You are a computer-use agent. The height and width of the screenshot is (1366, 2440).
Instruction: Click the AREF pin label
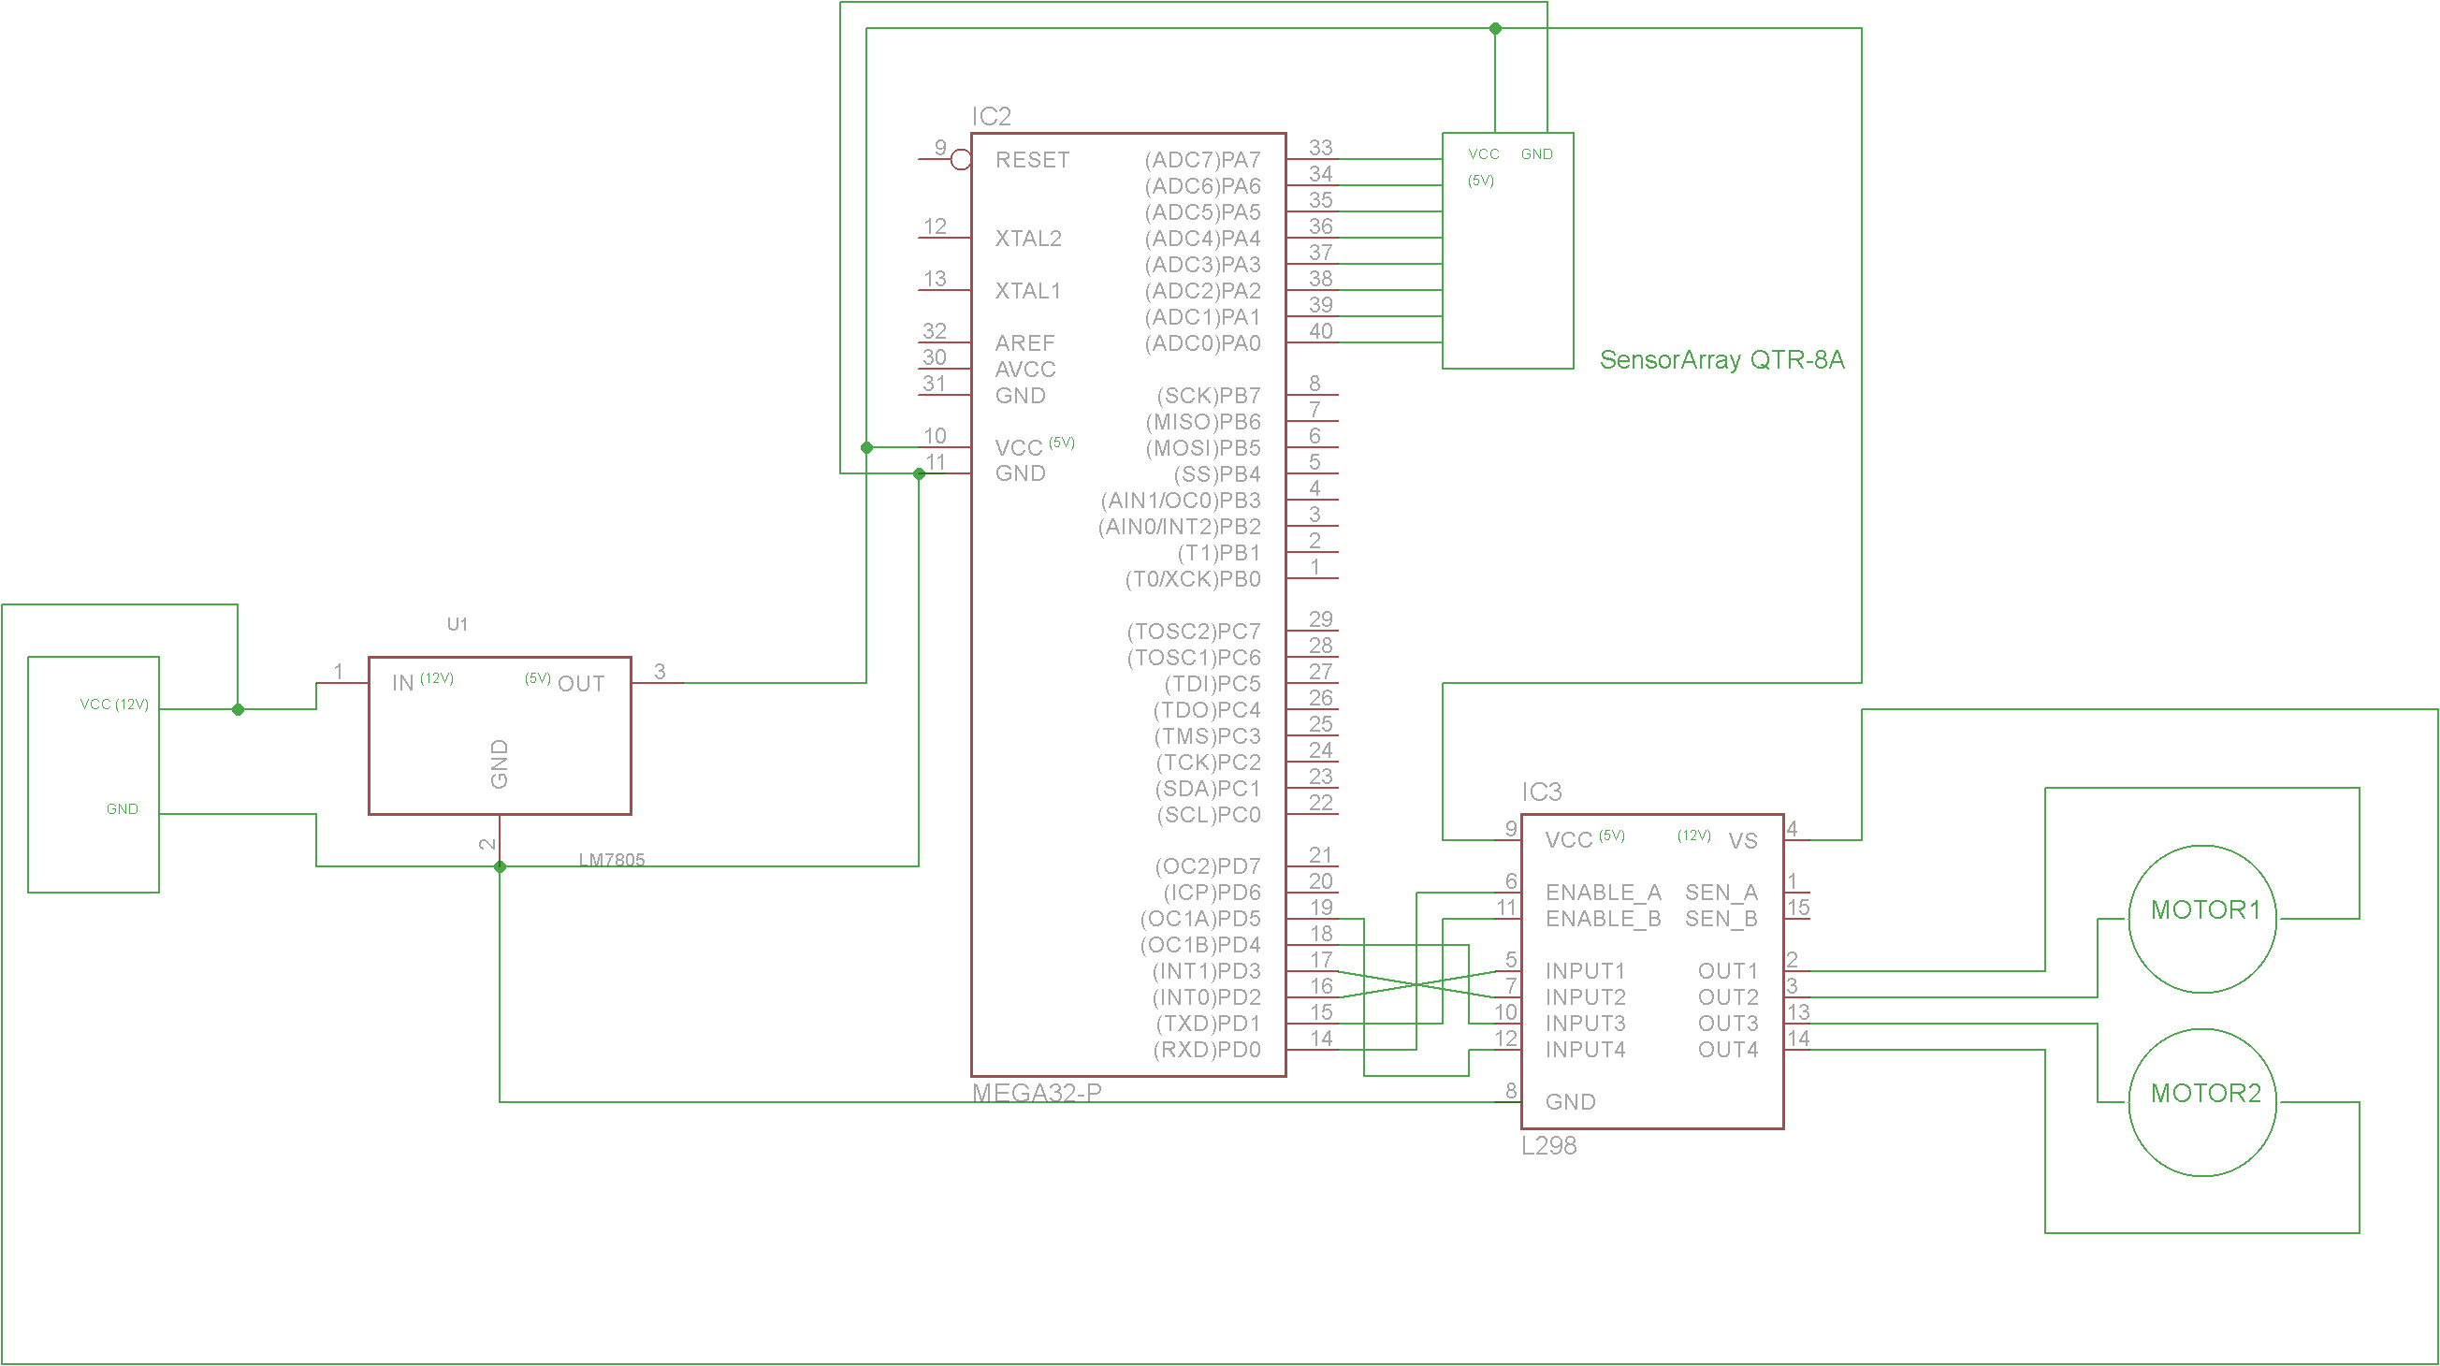(x=1024, y=343)
